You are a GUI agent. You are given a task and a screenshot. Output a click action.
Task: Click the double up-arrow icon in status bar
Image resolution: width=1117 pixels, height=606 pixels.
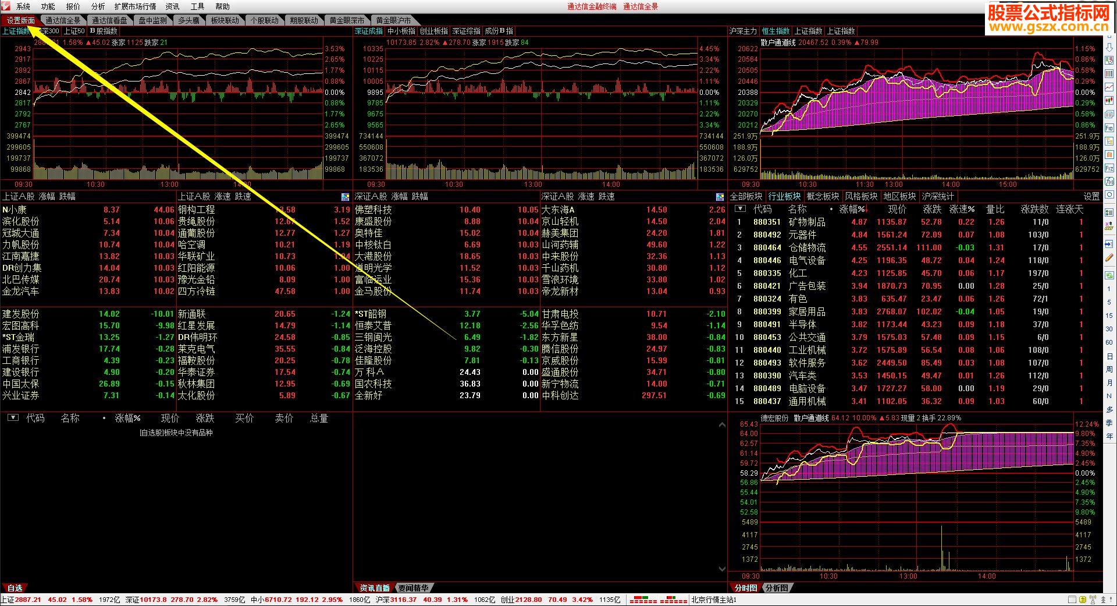(x=1103, y=600)
